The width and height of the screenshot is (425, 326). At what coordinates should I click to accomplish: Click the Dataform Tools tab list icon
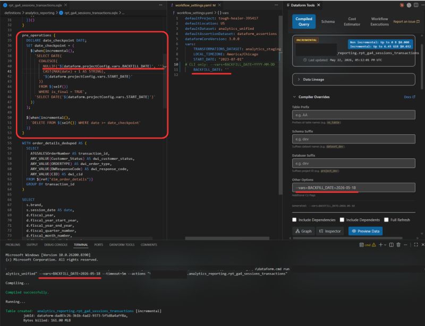[288, 5]
